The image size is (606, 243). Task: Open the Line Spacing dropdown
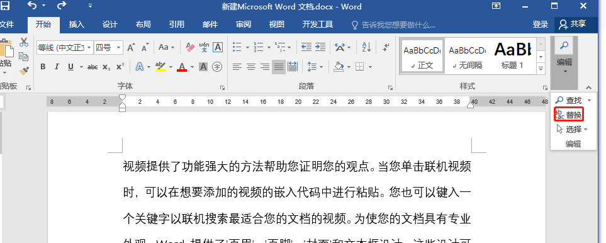(x=315, y=67)
